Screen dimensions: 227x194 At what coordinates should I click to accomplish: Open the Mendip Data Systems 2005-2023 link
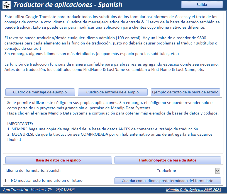pyautogui.click(x=193, y=190)
